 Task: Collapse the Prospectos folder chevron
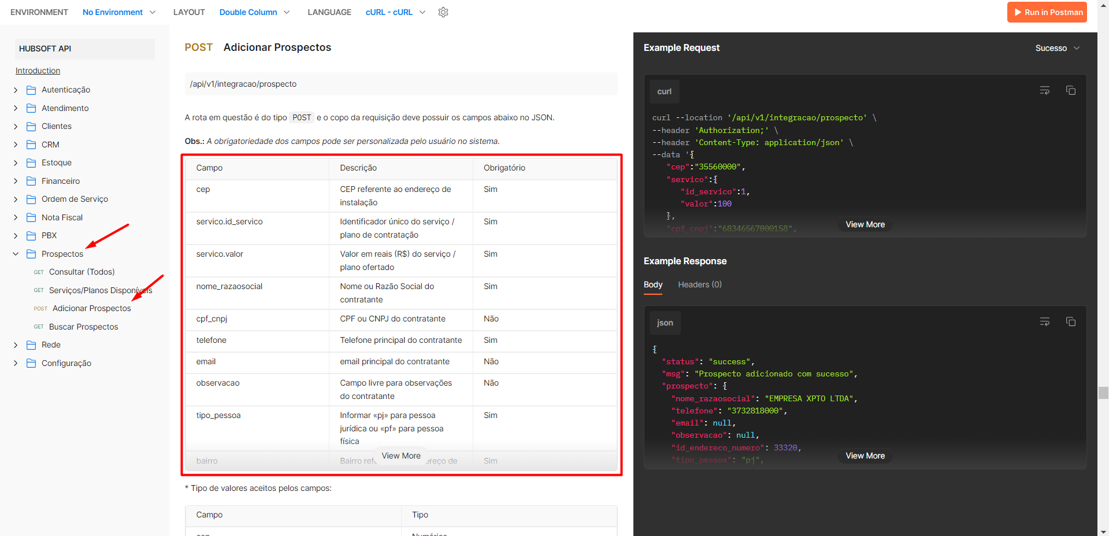[x=16, y=254]
